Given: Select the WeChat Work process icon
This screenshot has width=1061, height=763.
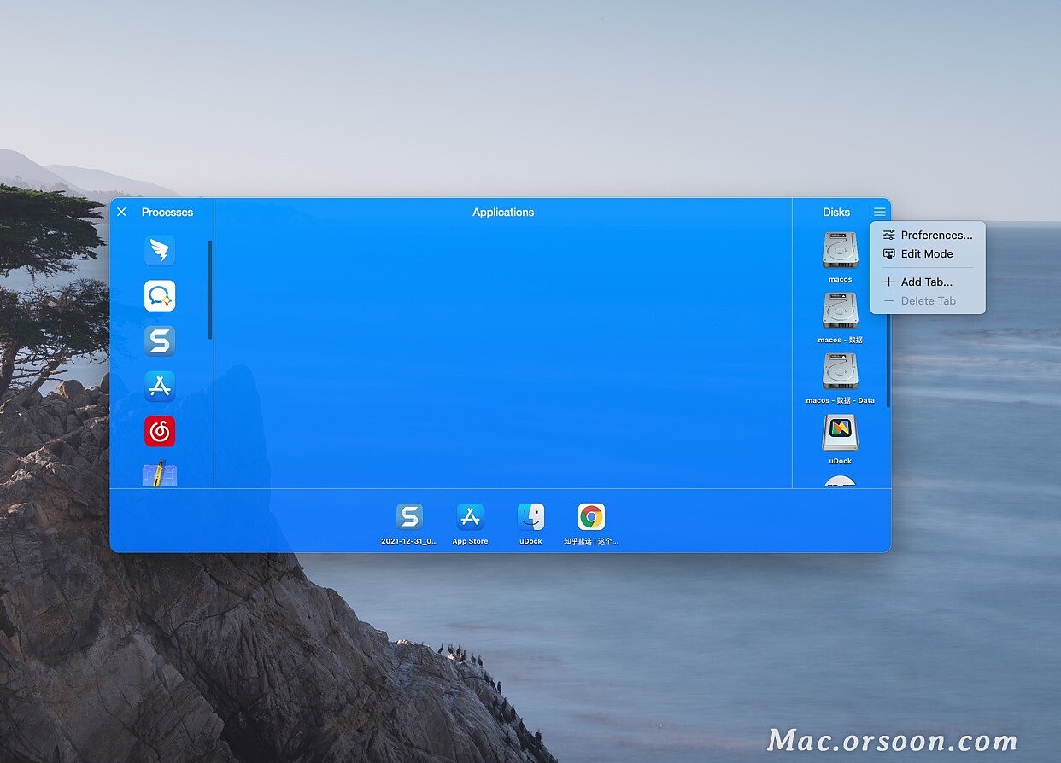Looking at the screenshot, I should [160, 295].
